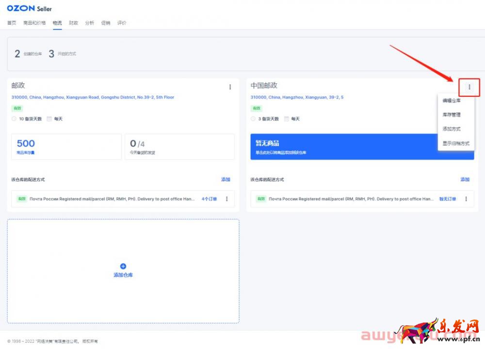The width and height of the screenshot is (485, 349).
Task: Choose 库存管理 in the dropdown menu
Action: coord(452,115)
